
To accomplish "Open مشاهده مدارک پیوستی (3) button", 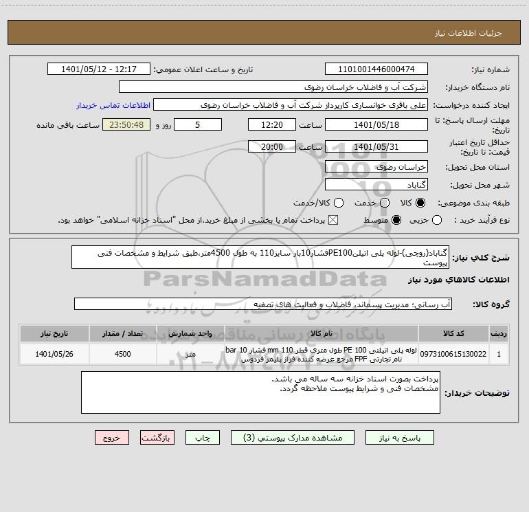I will coord(293,437).
